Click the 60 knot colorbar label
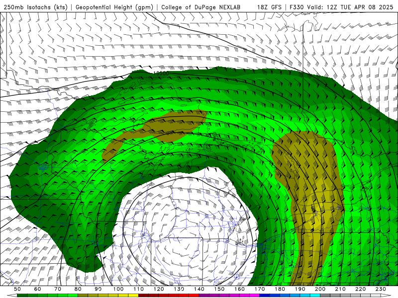Screen dimensions: 398x298 [38, 289]
